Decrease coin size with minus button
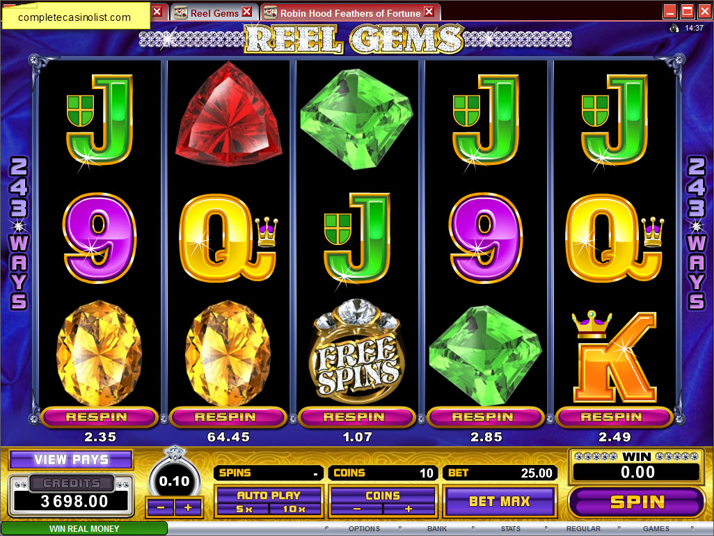The width and height of the screenshot is (714, 536). coord(160,507)
